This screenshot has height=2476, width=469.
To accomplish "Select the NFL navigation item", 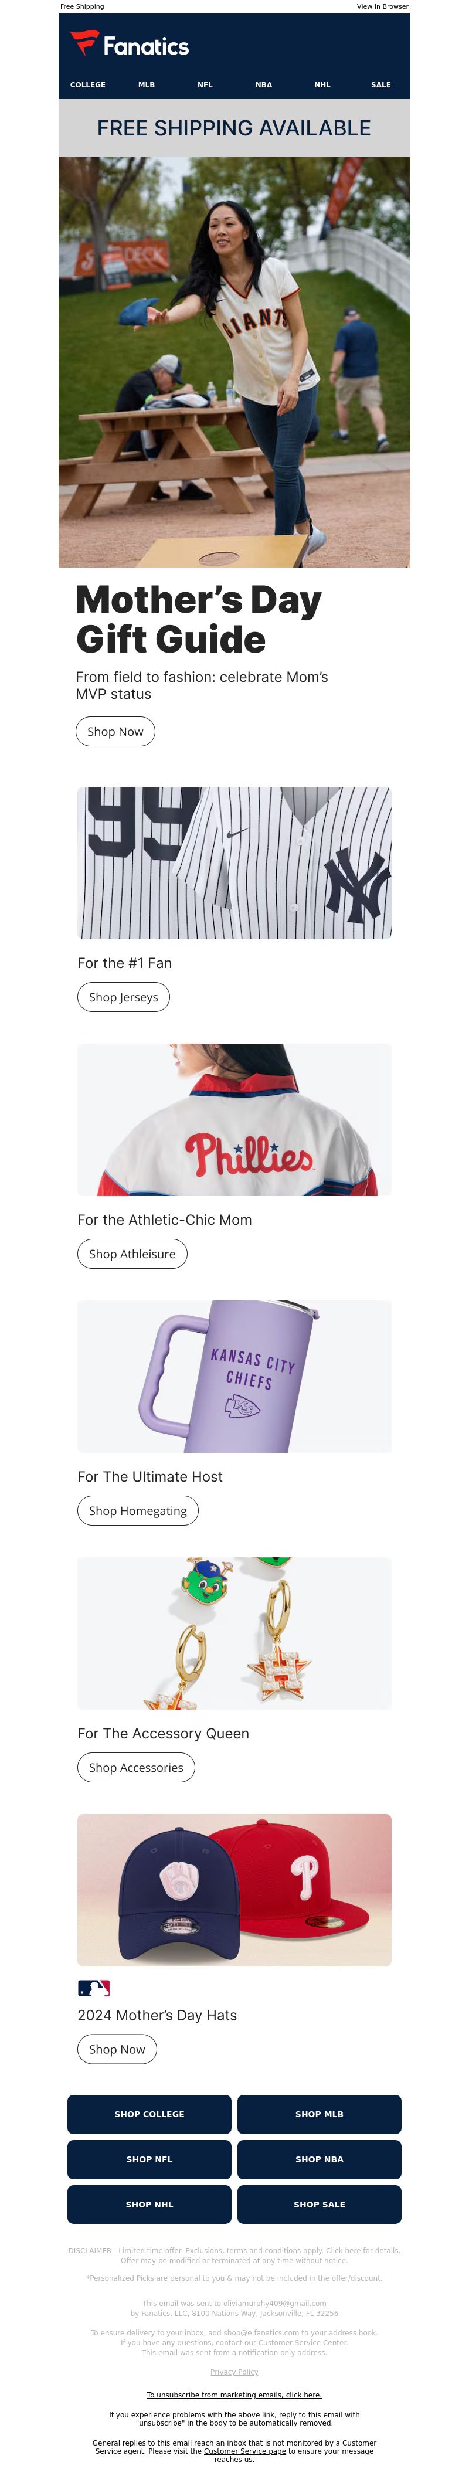I will 205,84.
